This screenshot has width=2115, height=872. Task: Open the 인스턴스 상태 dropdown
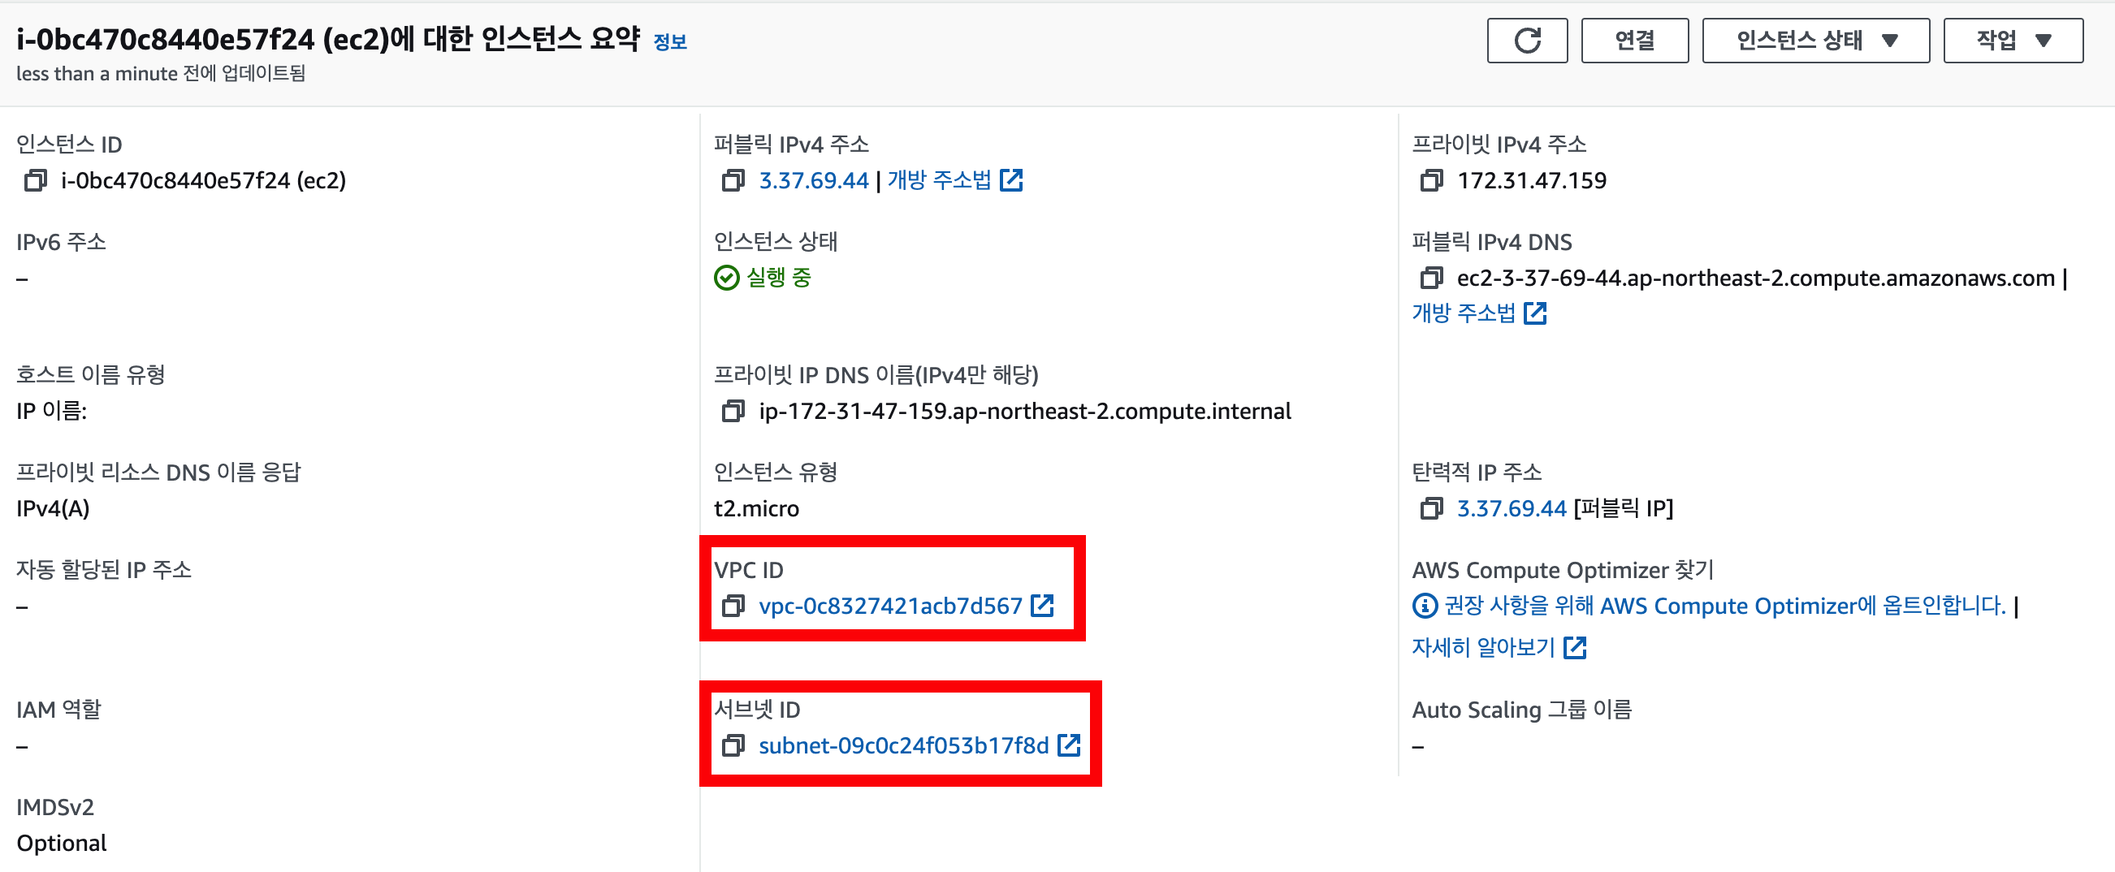pyautogui.click(x=1815, y=41)
